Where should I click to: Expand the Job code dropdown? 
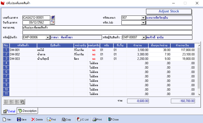coord(143,23)
